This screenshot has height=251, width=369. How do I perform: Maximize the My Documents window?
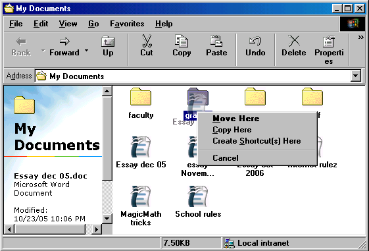pyautogui.click(x=347, y=9)
